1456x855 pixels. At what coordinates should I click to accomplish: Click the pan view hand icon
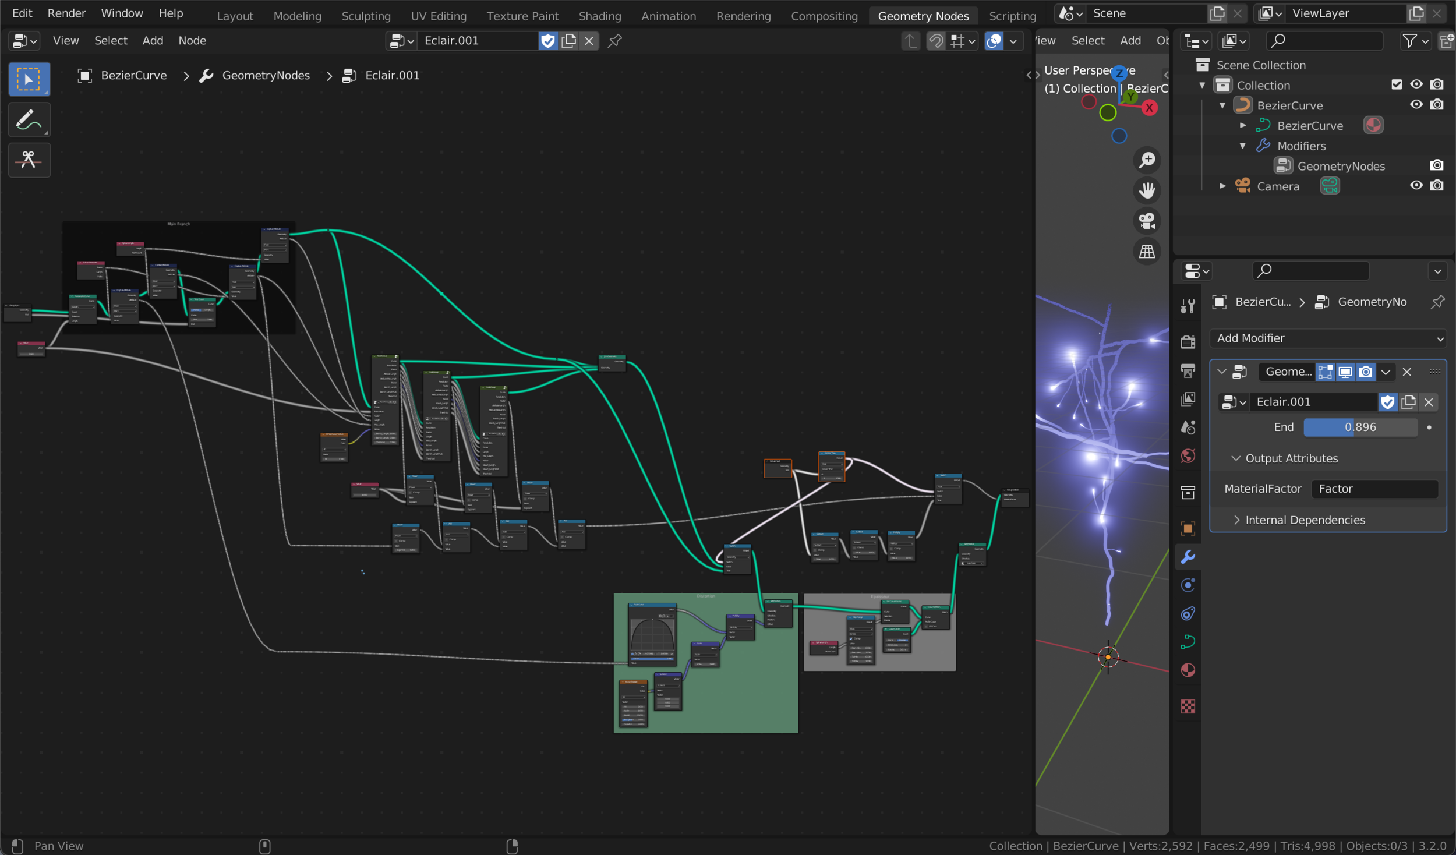coord(1147,190)
